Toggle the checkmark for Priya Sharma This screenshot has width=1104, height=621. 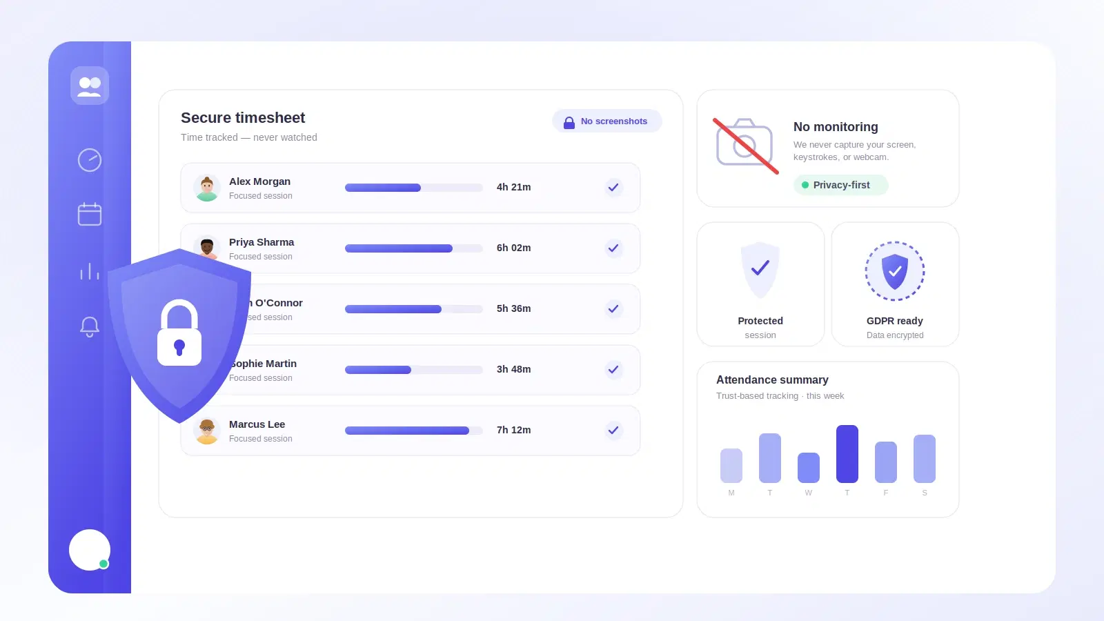(x=613, y=248)
